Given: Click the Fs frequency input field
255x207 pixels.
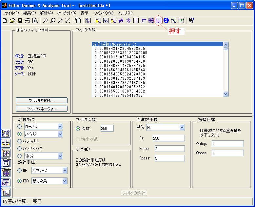Looking at the screenshot, I should [169, 138].
